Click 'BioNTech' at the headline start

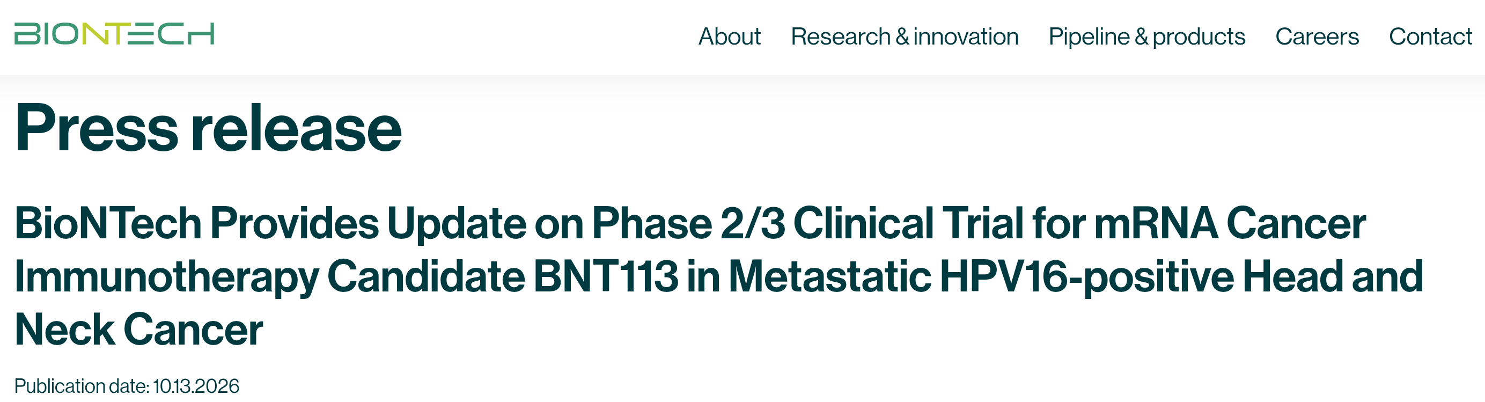108,223
